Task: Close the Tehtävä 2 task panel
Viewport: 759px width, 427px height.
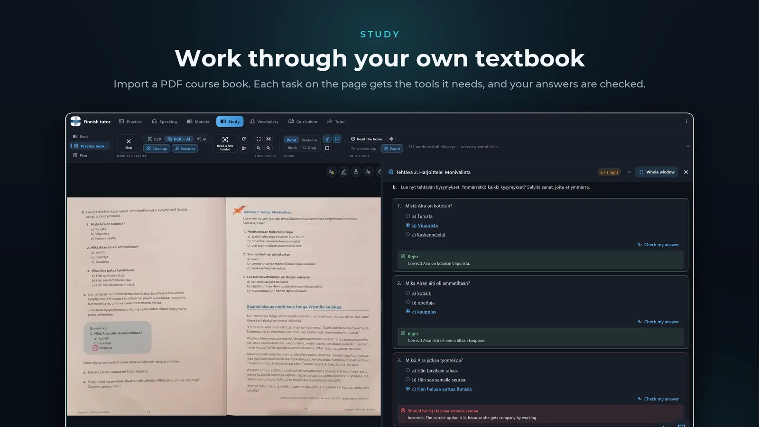Action: [686, 172]
